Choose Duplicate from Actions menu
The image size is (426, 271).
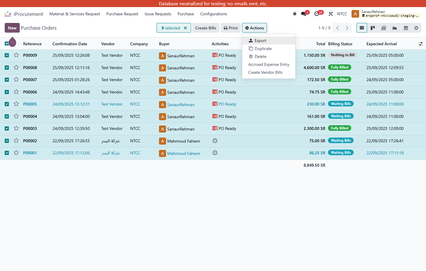pyautogui.click(x=269, y=48)
